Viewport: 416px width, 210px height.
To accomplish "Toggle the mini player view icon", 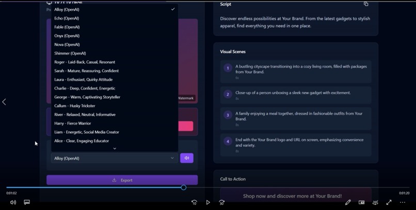I will pyautogui.click(x=361, y=202).
